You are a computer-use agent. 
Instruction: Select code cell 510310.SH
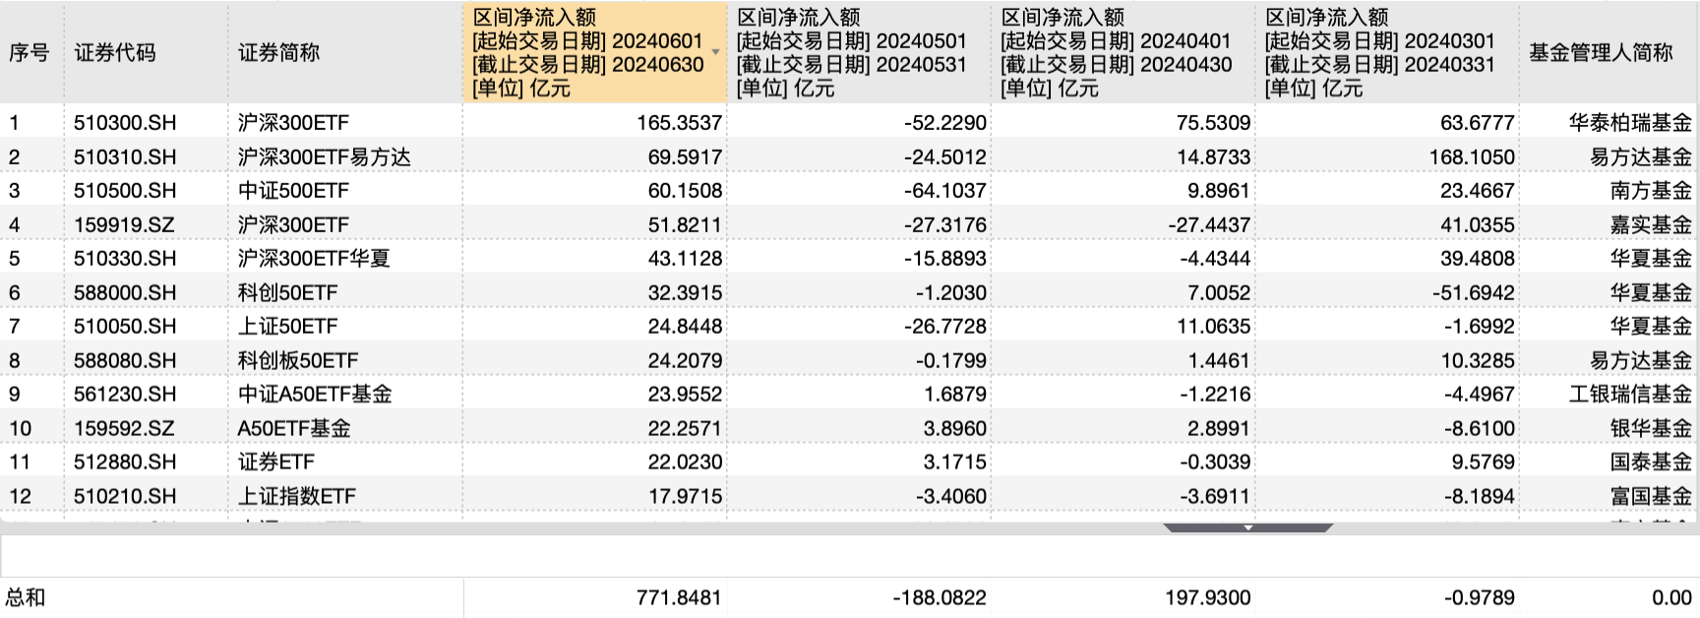[125, 156]
